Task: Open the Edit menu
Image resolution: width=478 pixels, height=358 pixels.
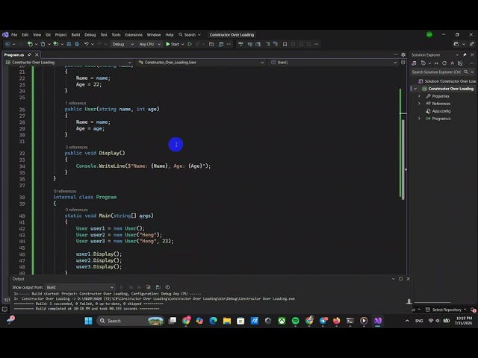Action: click(x=25, y=35)
